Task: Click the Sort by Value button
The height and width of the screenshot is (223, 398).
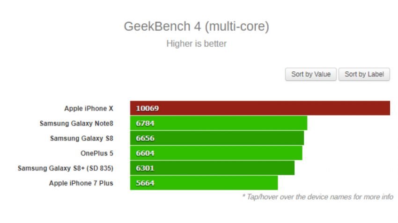Action: point(311,74)
